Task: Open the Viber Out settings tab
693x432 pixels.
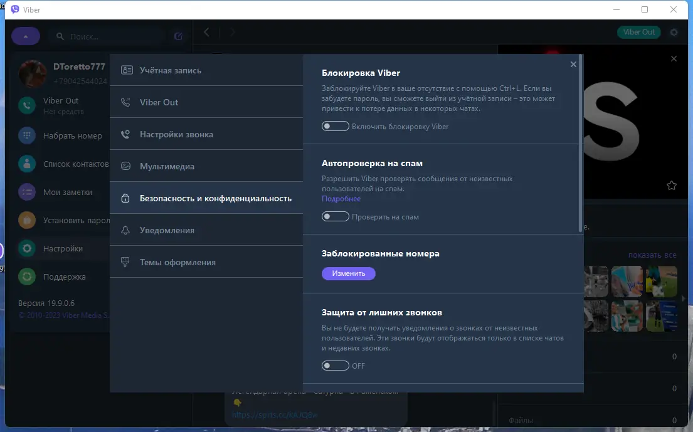Action: pyautogui.click(x=206, y=102)
